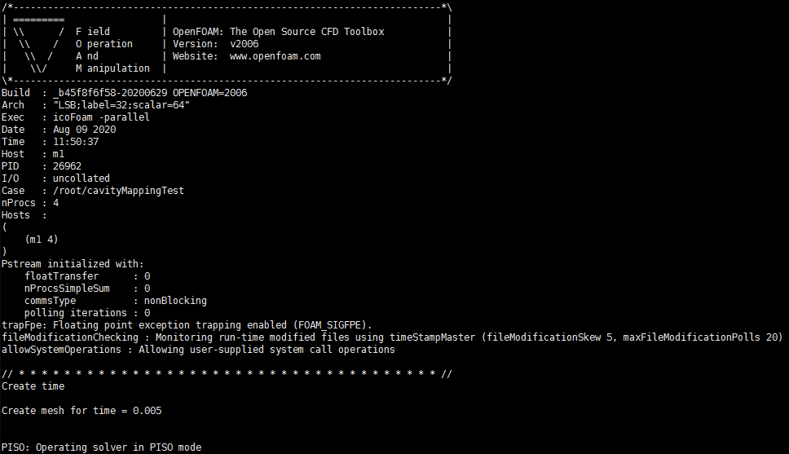Click the allowSystemOperations line
The height and width of the screenshot is (454, 789).
(x=198, y=350)
